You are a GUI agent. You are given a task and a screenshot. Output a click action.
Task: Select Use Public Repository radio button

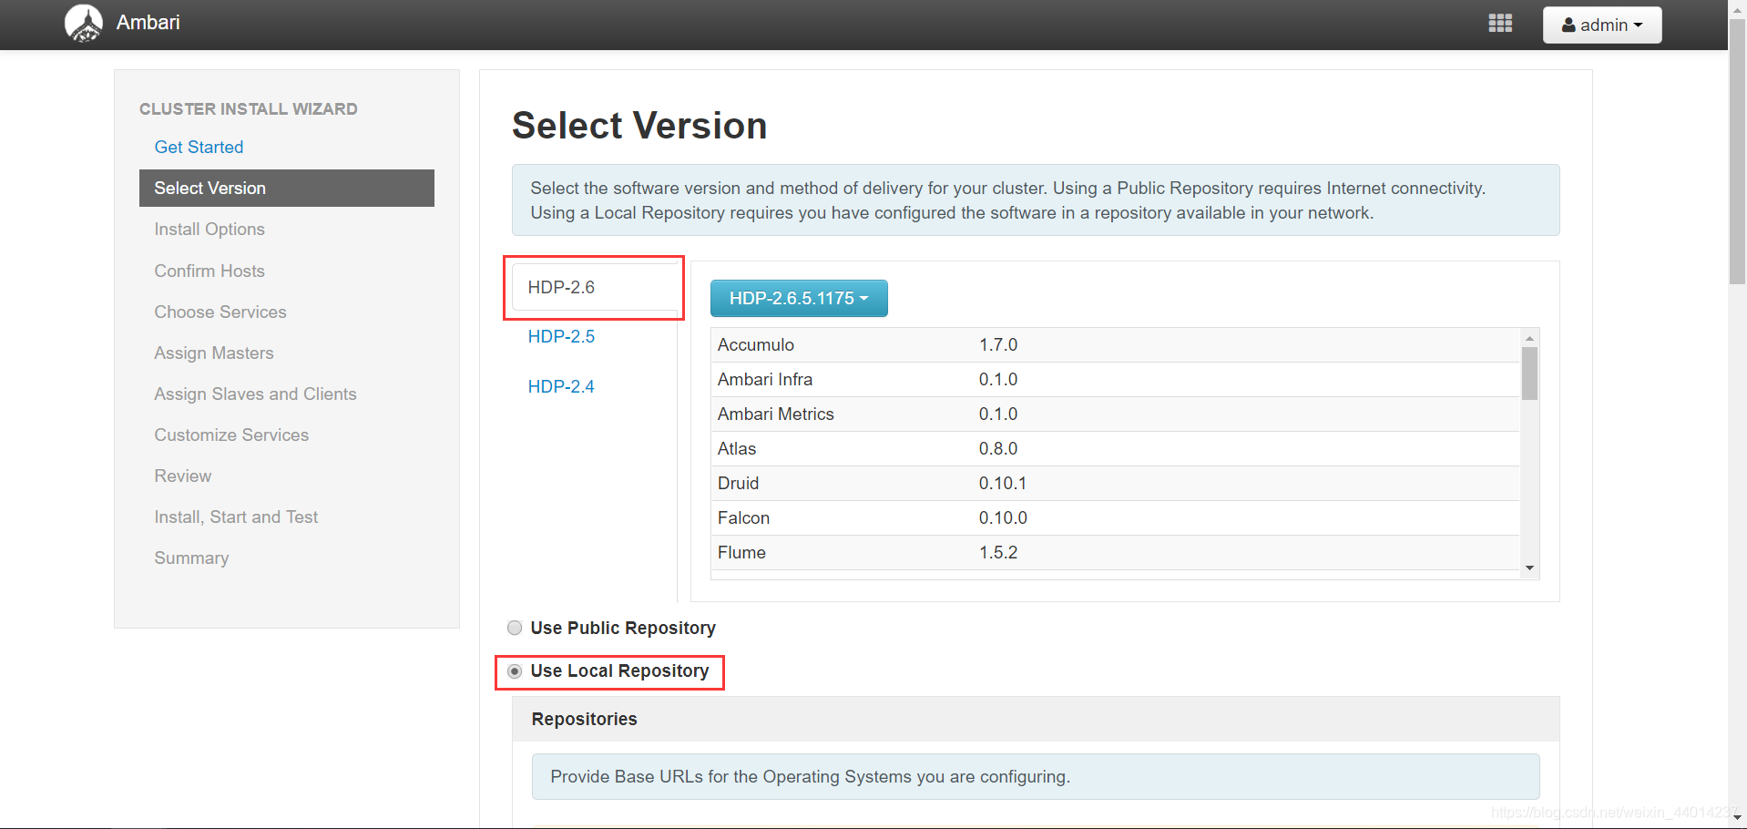[x=515, y=628]
